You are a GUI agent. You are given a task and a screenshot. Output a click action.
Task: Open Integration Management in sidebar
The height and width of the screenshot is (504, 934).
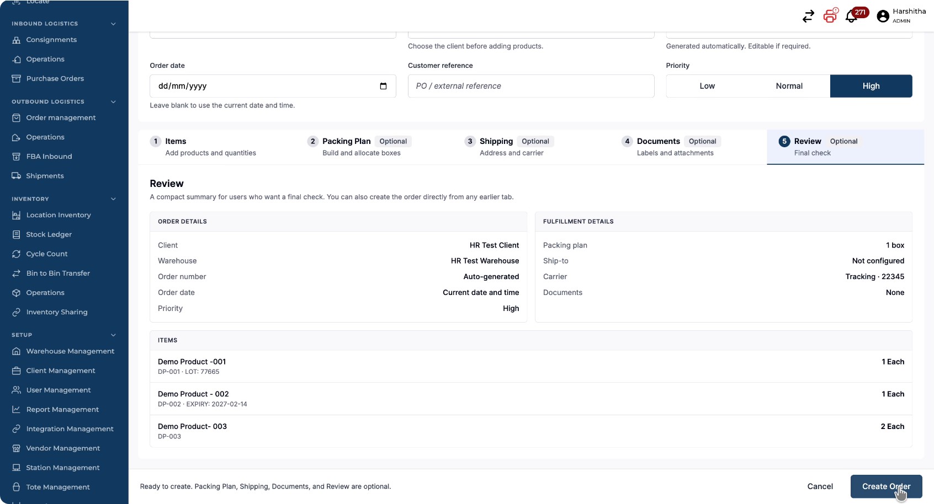(64, 429)
